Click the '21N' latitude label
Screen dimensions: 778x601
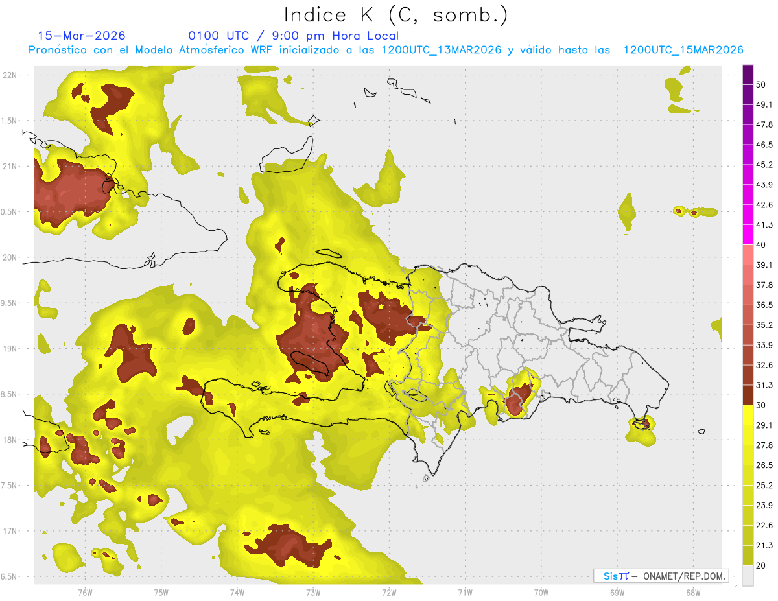coord(9,166)
